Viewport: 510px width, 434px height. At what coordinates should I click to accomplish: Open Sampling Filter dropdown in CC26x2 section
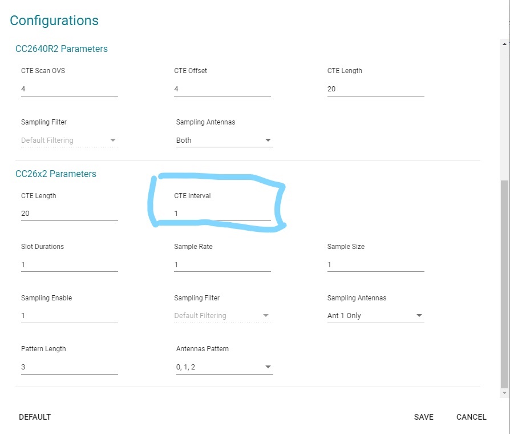[x=222, y=316]
